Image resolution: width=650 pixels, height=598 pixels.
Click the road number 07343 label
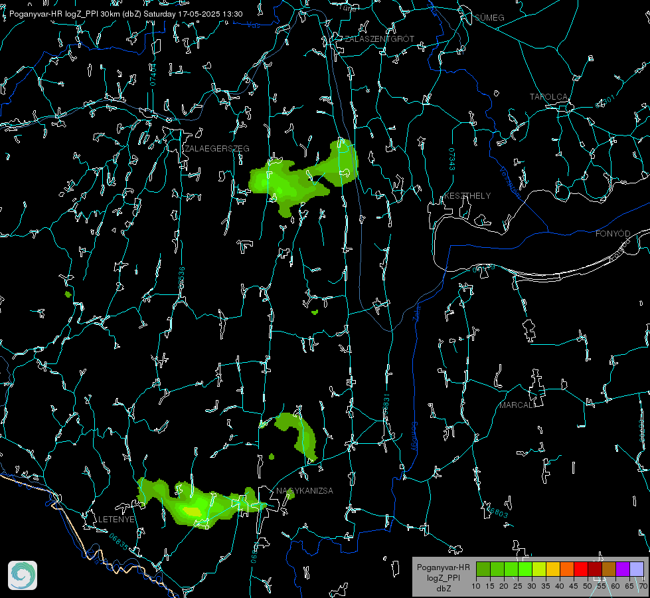pyautogui.click(x=452, y=159)
